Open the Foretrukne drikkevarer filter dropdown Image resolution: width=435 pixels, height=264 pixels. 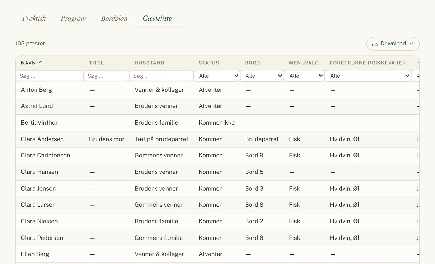click(368, 76)
